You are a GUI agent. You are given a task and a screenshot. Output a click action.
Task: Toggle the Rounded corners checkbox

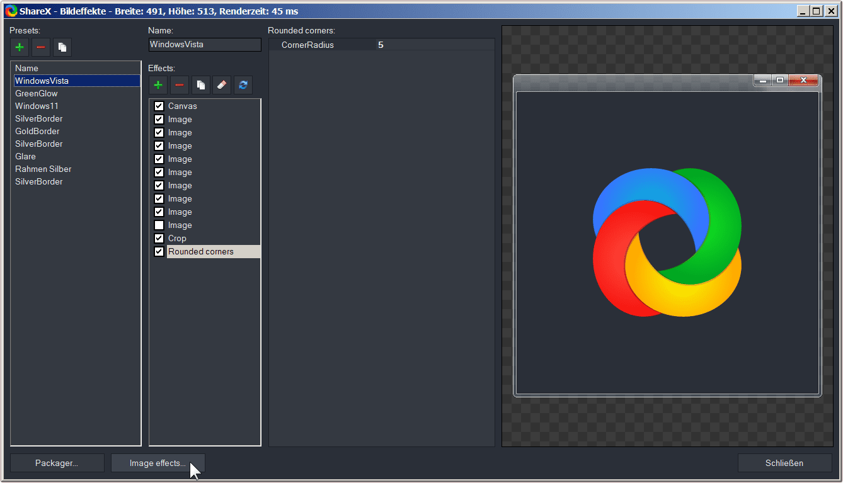coord(159,252)
